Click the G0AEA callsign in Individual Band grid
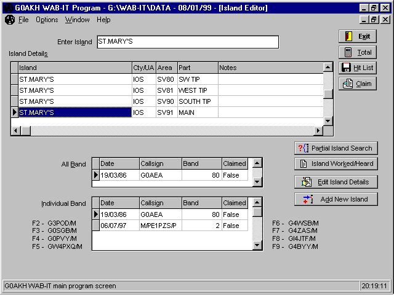This screenshot has width=394, height=295. [161, 214]
